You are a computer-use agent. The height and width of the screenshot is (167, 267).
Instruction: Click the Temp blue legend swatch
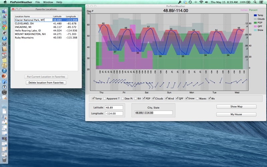[x=255, y=15]
